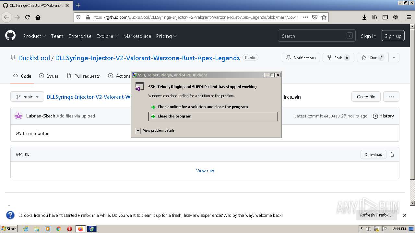
Task: Open Enterprise nav link
Action: coord(80,36)
